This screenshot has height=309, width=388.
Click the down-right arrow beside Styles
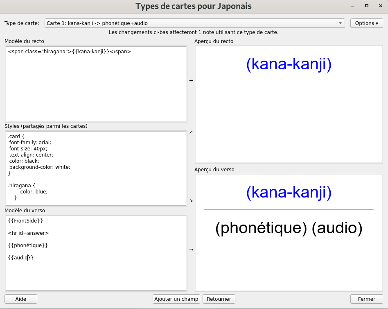tap(191, 200)
